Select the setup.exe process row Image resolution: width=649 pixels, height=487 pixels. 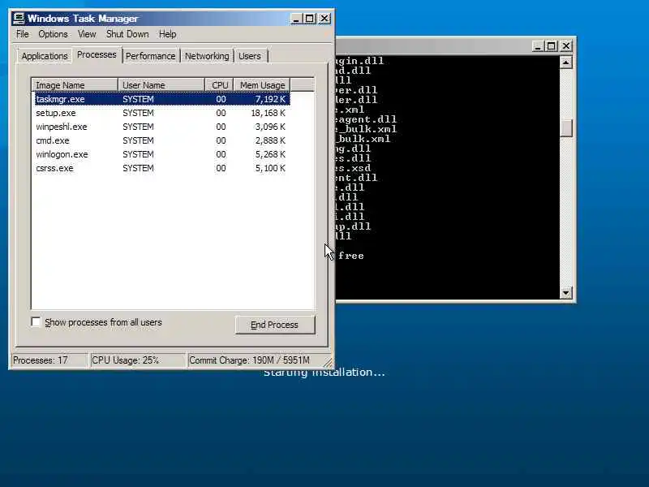(161, 113)
